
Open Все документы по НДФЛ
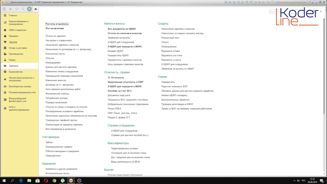(122, 29)
